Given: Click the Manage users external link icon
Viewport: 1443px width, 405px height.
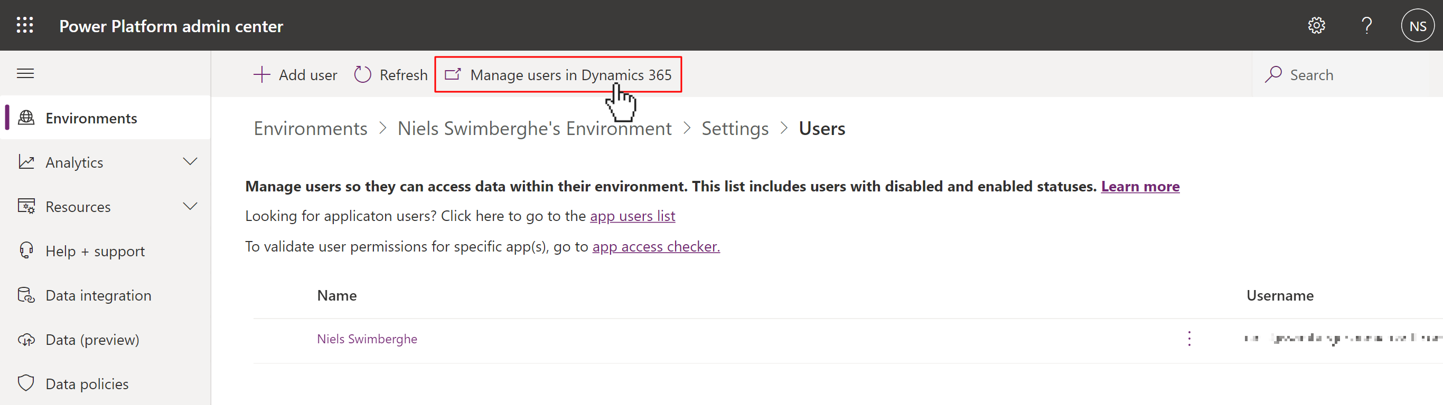Looking at the screenshot, I should [x=453, y=74].
